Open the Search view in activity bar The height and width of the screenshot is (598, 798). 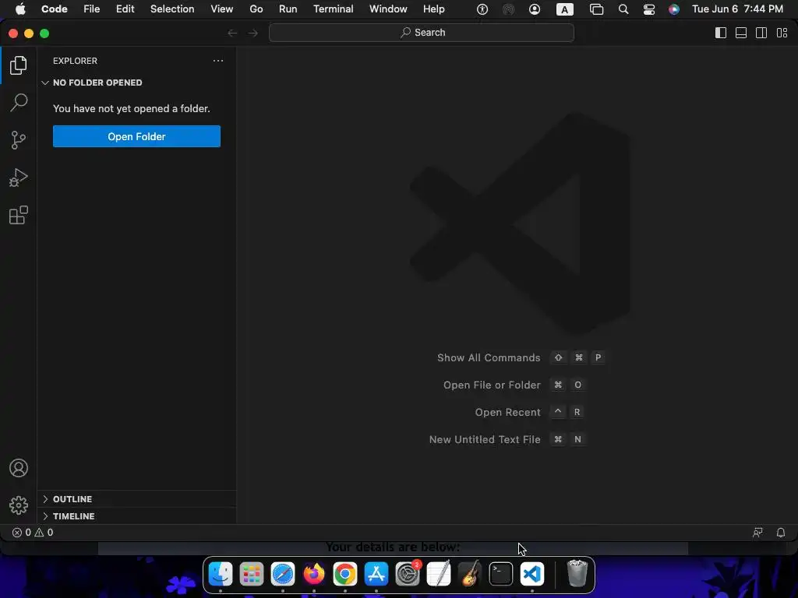(x=19, y=102)
